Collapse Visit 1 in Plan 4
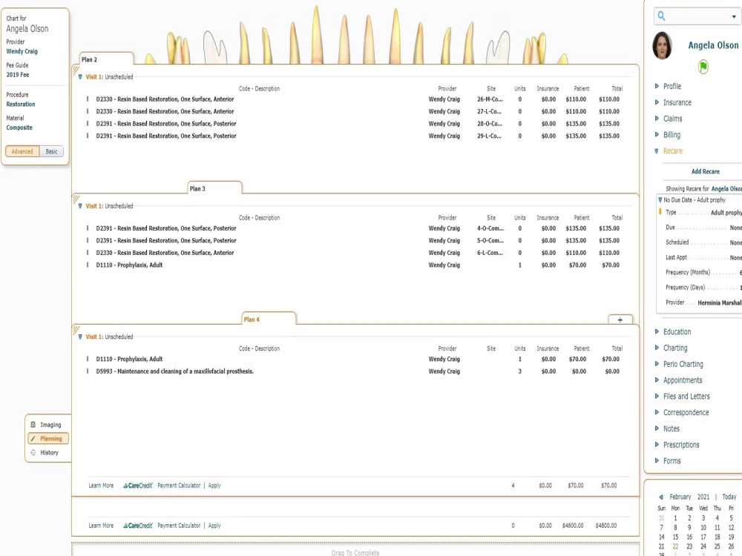 pyautogui.click(x=80, y=337)
